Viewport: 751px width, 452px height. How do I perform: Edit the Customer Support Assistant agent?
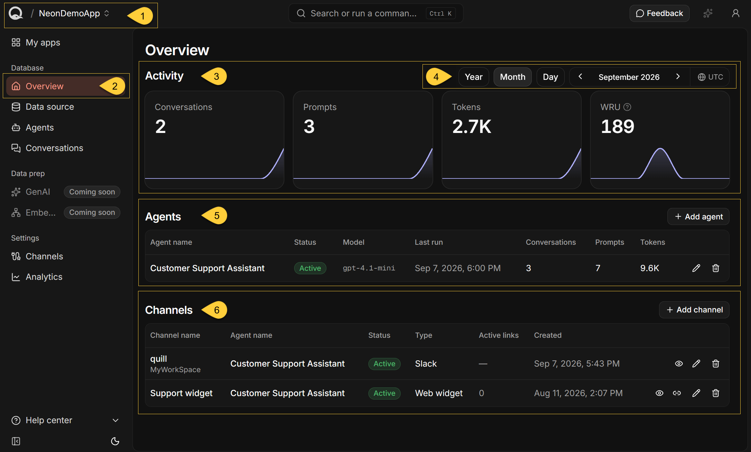pyautogui.click(x=696, y=268)
